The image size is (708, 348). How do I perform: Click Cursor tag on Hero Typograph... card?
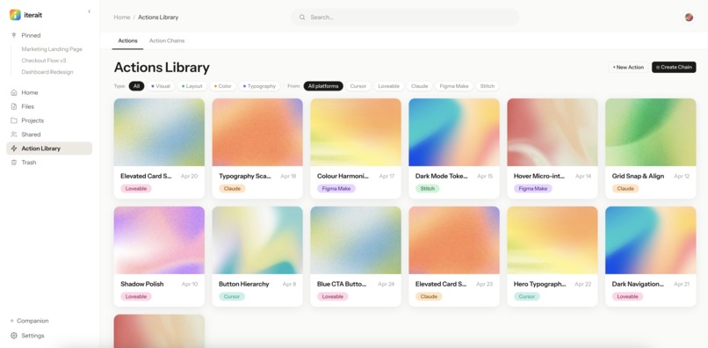[x=526, y=296]
